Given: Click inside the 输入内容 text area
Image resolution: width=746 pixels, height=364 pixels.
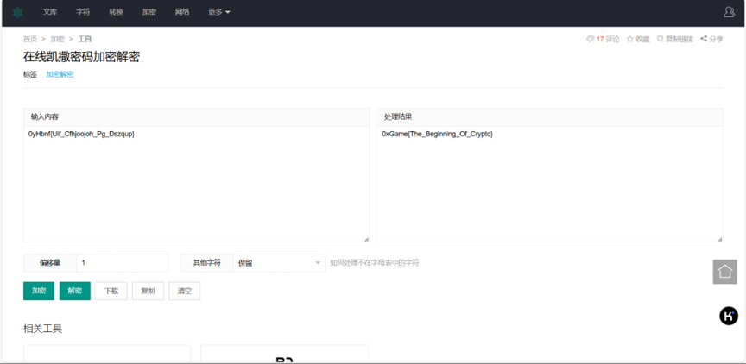Looking at the screenshot, I should click(x=196, y=185).
